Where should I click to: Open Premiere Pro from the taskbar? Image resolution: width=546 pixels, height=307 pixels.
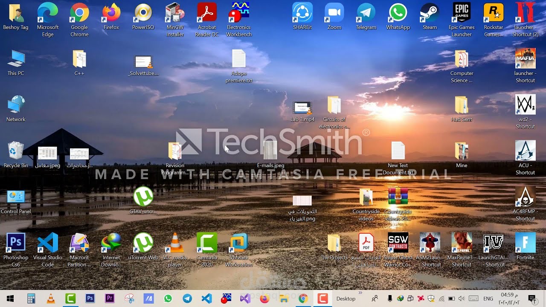point(110,298)
